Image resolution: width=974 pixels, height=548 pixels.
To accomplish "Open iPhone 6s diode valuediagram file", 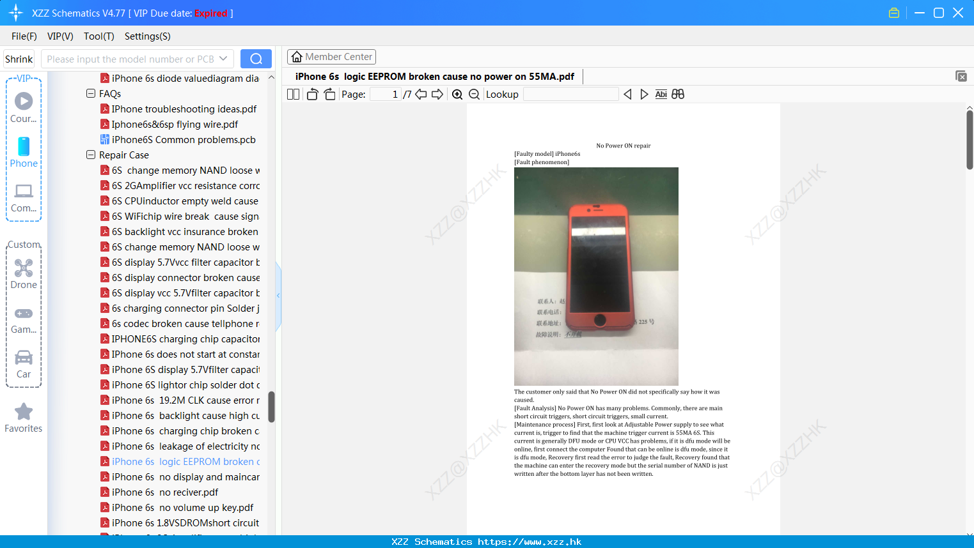I will point(180,79).
